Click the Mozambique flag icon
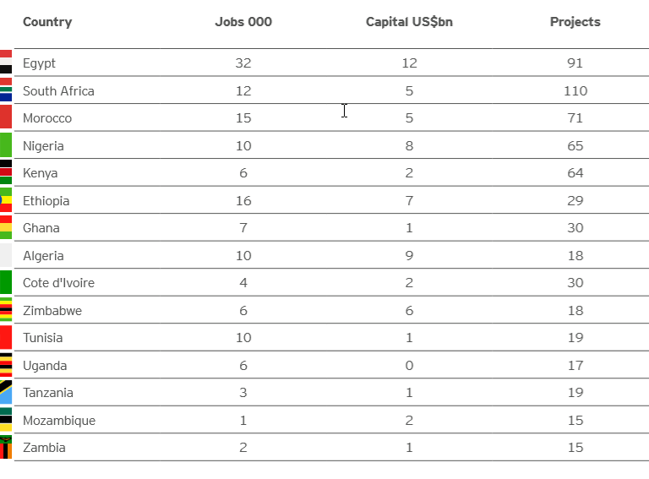649x479 pixels. (5, 420)
